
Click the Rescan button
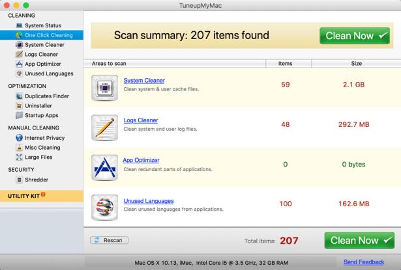pos(108,240)
